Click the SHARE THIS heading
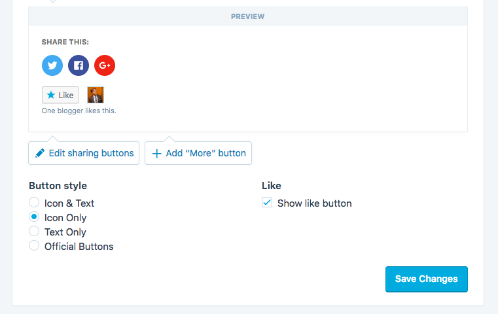The height and width of the screenshot is (314, 498). 65,42
